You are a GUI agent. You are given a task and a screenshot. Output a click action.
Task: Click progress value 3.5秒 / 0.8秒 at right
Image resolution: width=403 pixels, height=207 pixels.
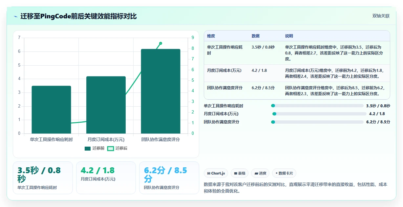pyautogui.click(x=378, y=106)
